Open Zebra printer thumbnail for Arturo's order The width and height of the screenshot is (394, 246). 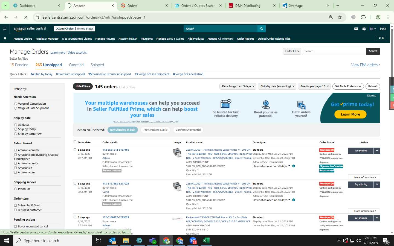pyautogui.click(x=177, y=153)
